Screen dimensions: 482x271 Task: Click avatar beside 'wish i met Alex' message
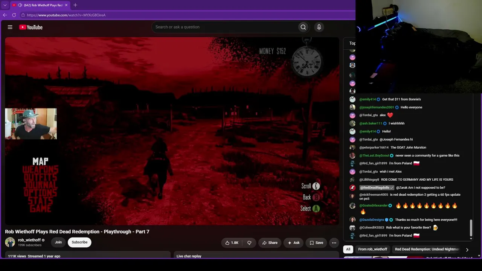pyautogui.click(x=352, y=172)
